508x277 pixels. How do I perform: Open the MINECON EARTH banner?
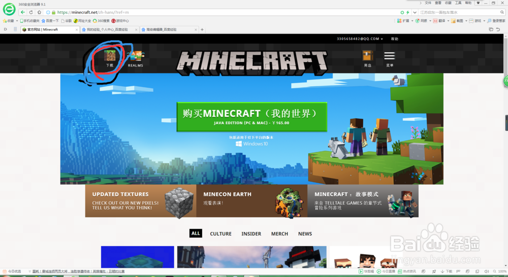(x=252, y=200)
